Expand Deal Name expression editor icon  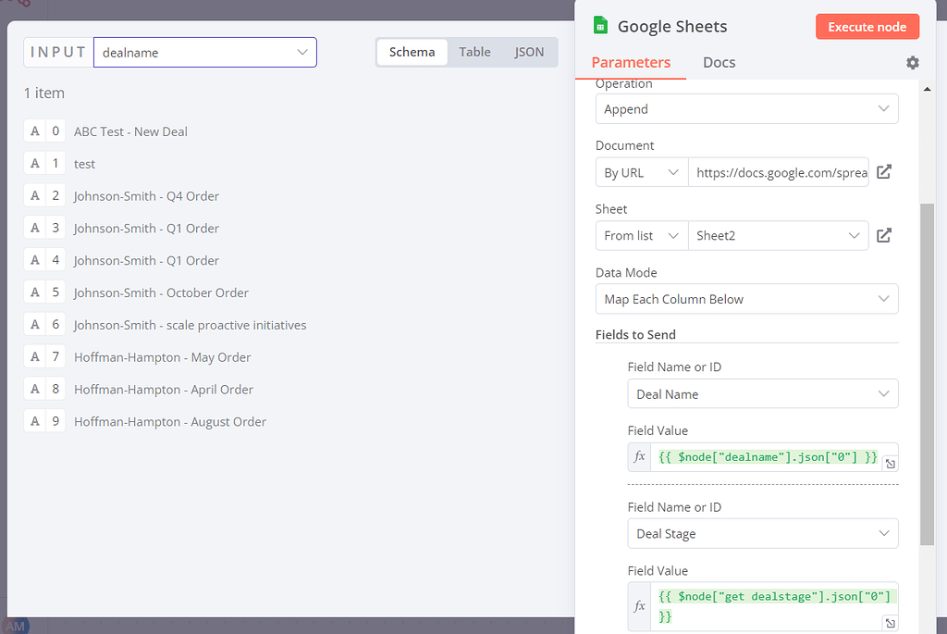[x=889, y=465]
